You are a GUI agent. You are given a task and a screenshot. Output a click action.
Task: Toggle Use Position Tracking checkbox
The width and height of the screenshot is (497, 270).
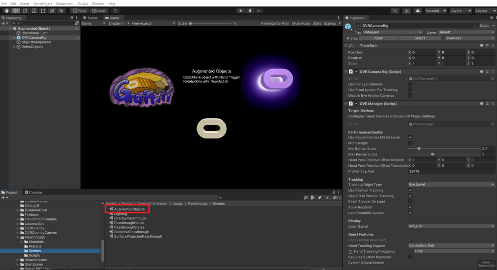[x=410, y=190]
